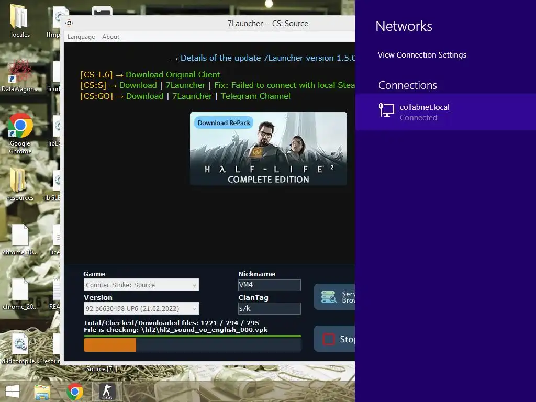This screenshot has height=402, width=536.
Task: Open Fix: Failed to connect with local Steam link
Action: 284,85
